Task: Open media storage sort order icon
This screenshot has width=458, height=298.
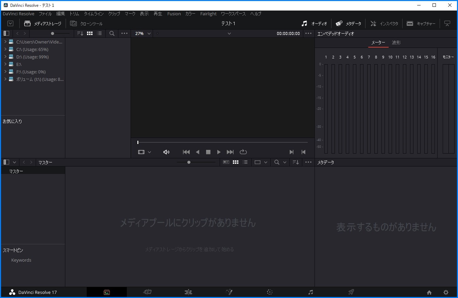Action: 80,33
